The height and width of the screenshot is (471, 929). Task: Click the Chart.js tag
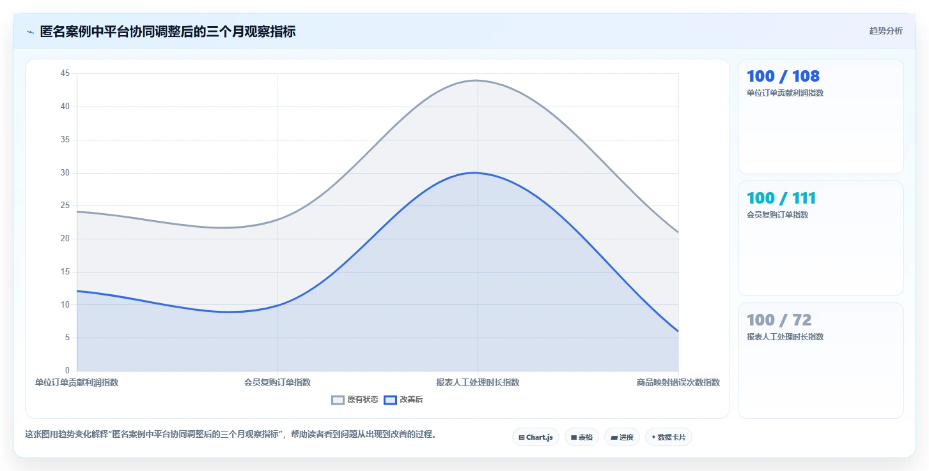coord(536,437)
